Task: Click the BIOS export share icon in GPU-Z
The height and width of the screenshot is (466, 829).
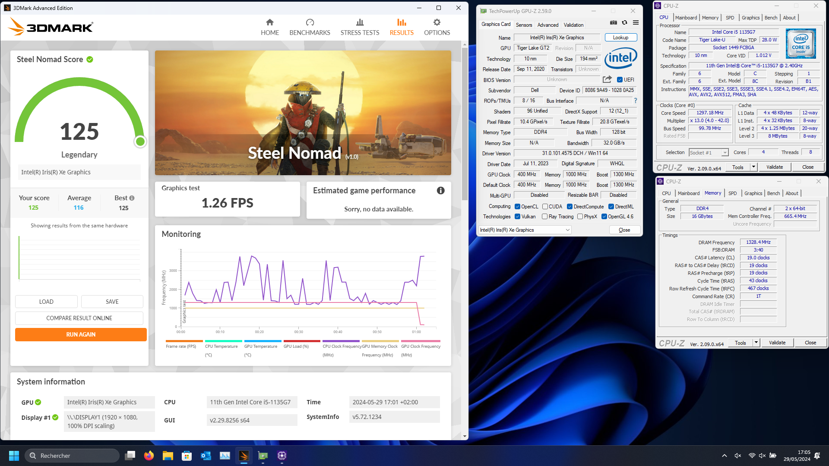Action: [607, 79]
